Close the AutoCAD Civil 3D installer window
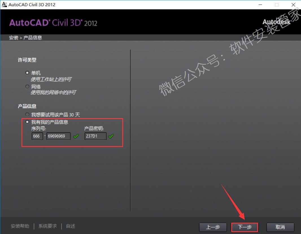Viewport: 301px width, 234px height. click(293, 5)
